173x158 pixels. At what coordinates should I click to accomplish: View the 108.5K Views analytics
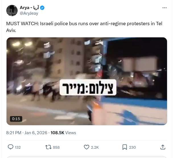coord(63,133)
